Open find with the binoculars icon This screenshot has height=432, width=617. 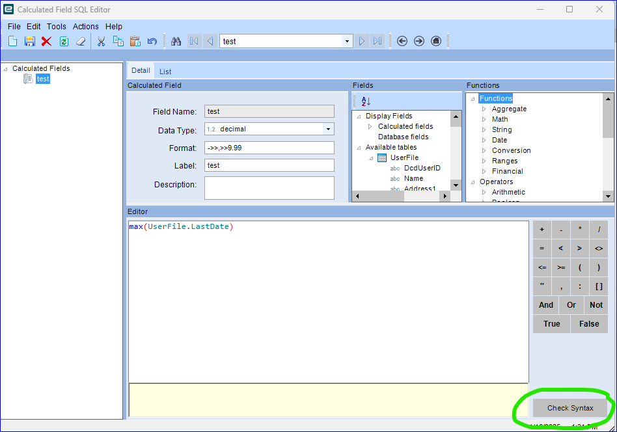click(176, 41)
